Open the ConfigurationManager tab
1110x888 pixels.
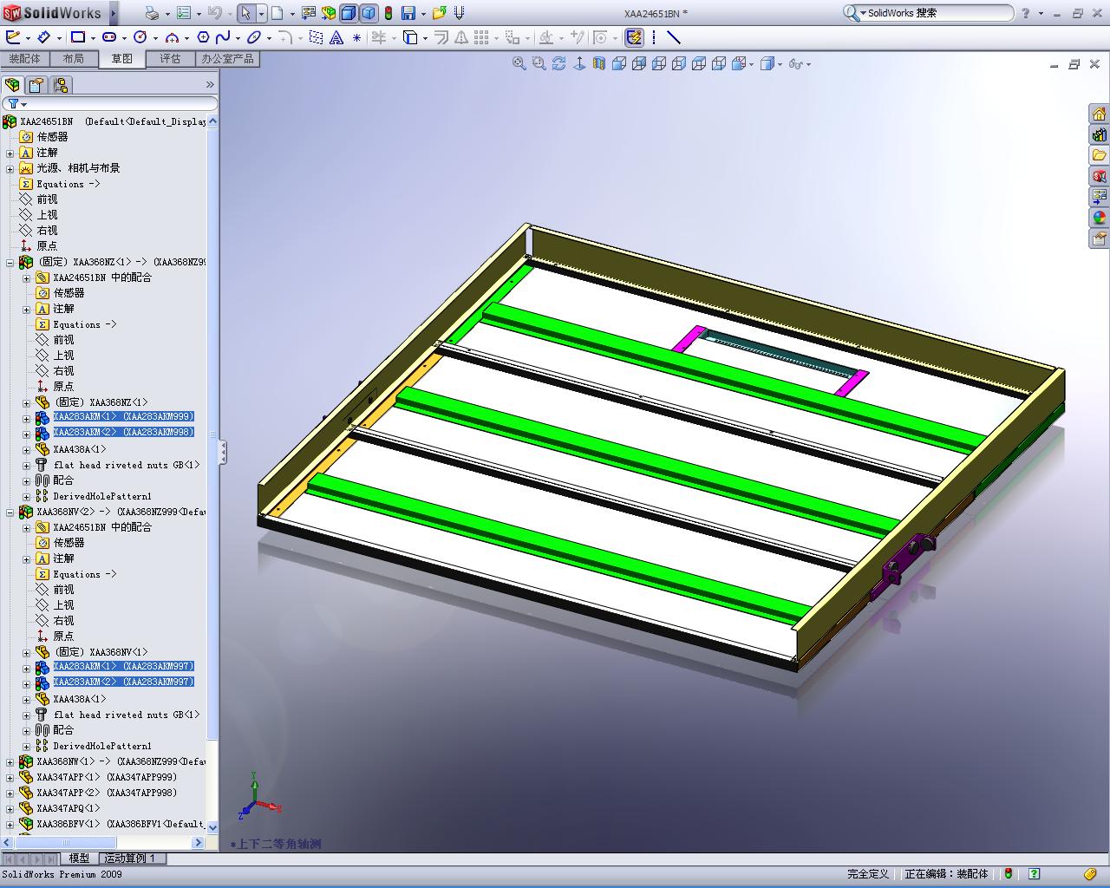(60, 85)
